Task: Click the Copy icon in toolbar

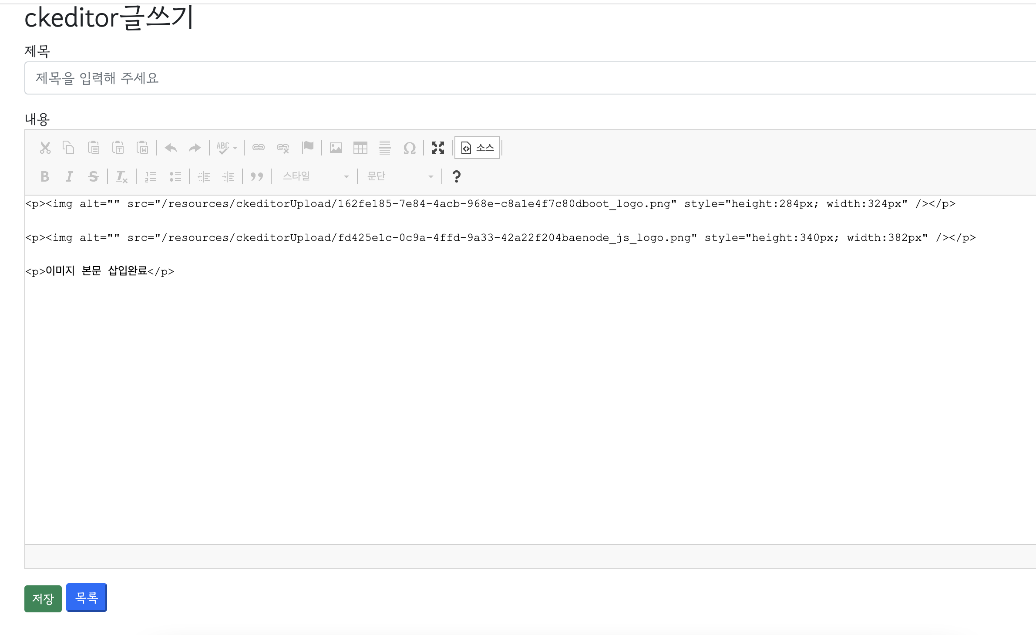Action: pyautogui.click(x=68, y=148)
